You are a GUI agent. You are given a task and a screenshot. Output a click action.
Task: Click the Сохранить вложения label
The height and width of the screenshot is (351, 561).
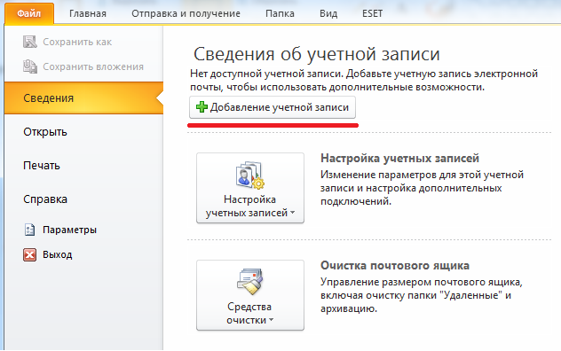coord(93,66)
